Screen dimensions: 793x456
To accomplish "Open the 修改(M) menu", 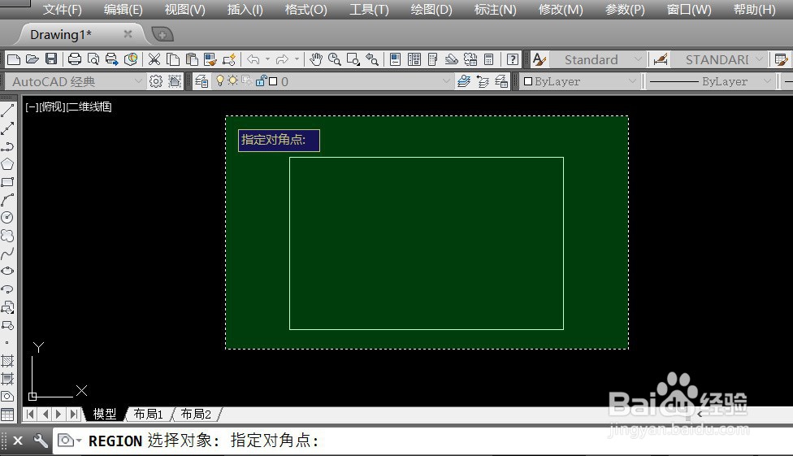I will point(561,9).
